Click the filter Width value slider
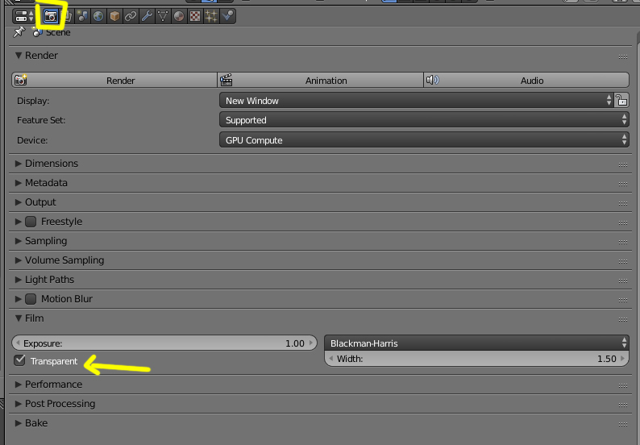Screen dimensions: 640x445 pyautogui.click(x=476, y=359)
